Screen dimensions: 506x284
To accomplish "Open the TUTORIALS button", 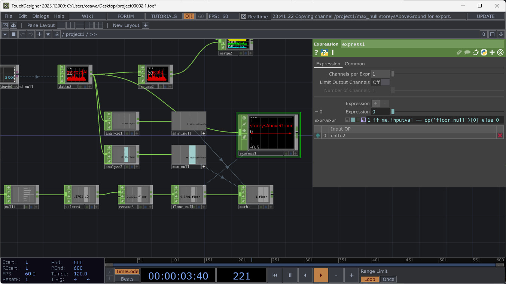I will pos(164,16).
